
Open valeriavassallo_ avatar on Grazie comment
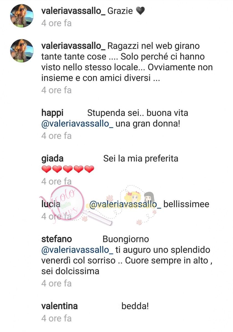22,16
